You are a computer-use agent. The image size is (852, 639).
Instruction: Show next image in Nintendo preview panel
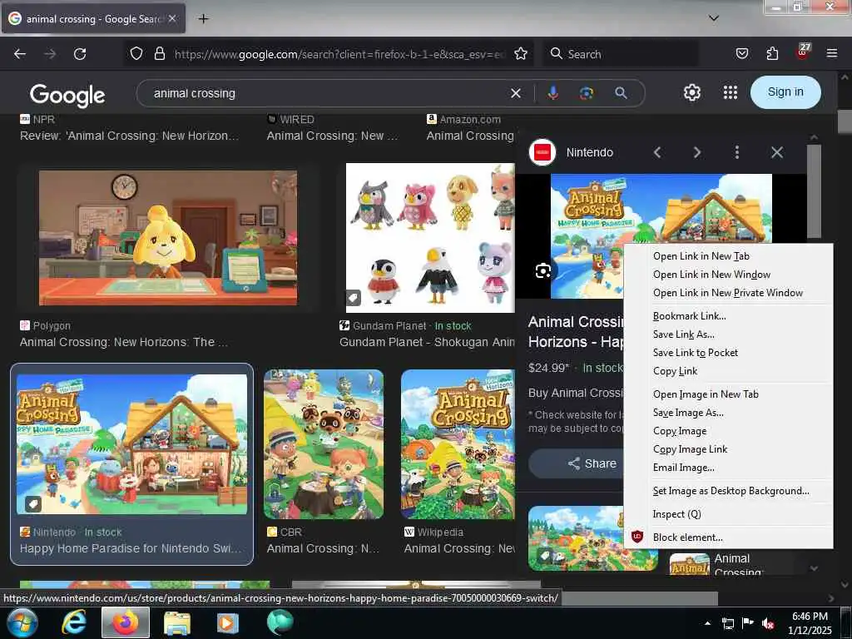[x=697, y=153]
